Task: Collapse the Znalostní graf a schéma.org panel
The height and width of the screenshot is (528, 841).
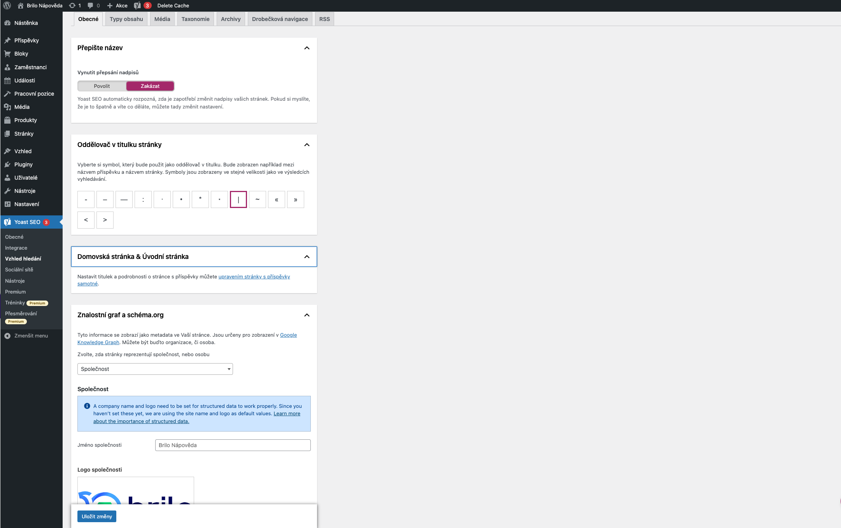Action: pos(307,315)
